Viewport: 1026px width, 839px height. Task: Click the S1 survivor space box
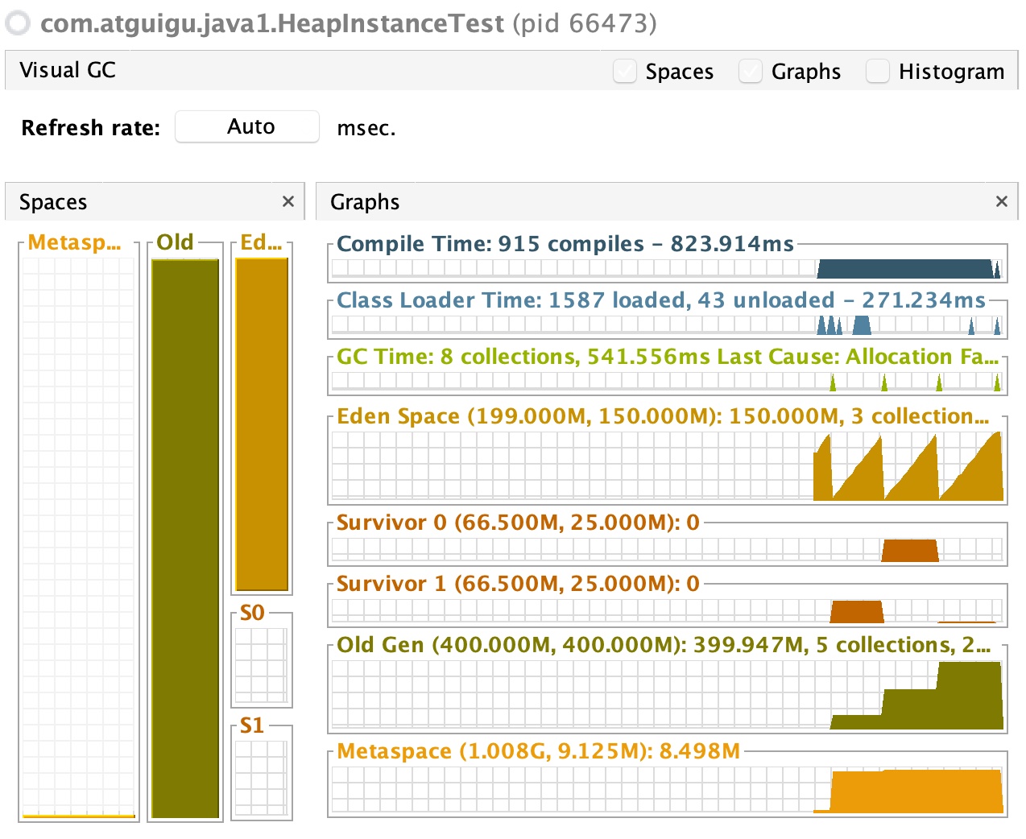point(262,777)
